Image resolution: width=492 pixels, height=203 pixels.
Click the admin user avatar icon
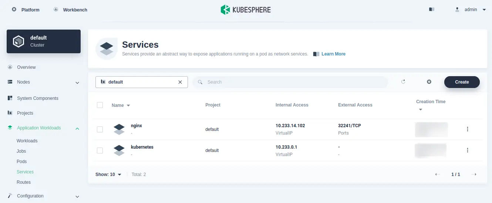tap(457, 10)
